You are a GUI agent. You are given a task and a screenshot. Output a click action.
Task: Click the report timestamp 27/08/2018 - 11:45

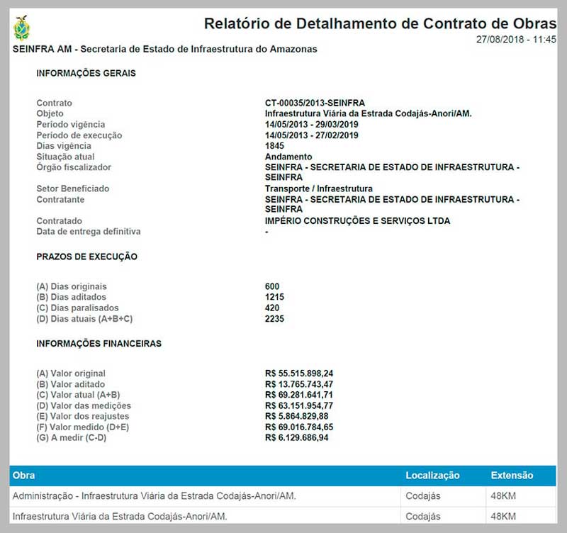click(x=516, y=40)
